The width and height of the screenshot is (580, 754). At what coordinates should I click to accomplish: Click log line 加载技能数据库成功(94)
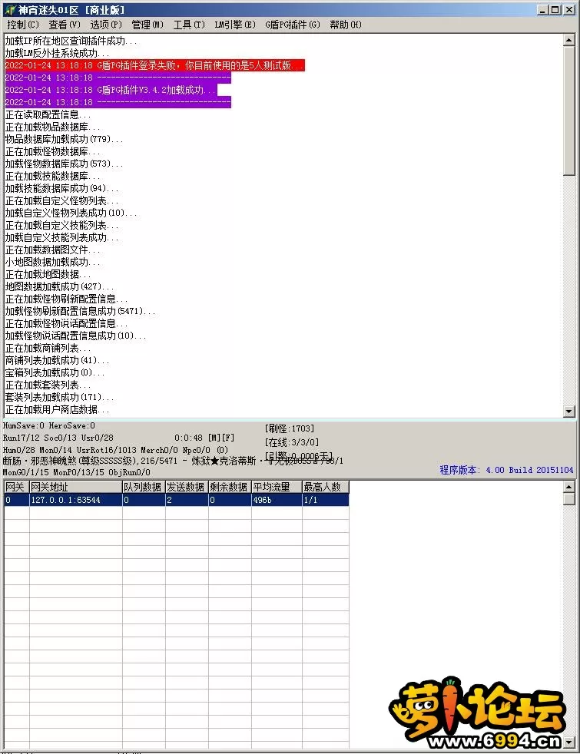coord(61,189)
